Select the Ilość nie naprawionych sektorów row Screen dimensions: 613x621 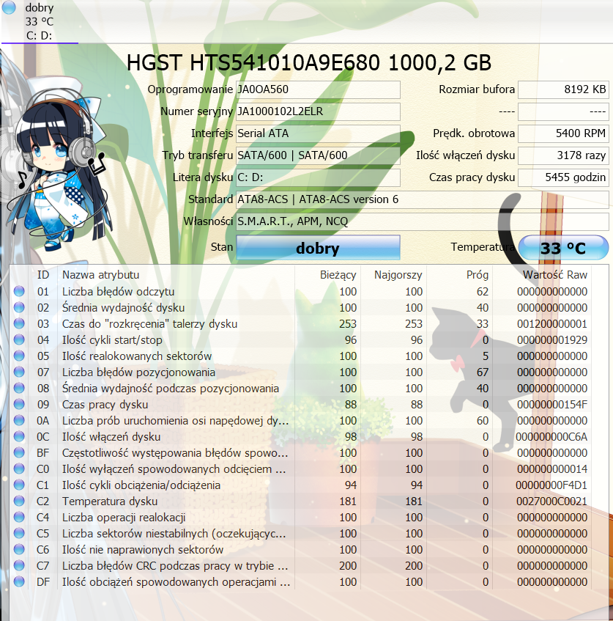tap(301, 550)
